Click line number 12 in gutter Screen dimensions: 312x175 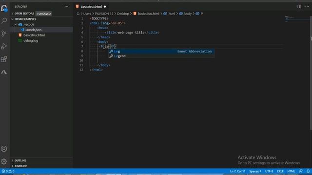(81, 70)
